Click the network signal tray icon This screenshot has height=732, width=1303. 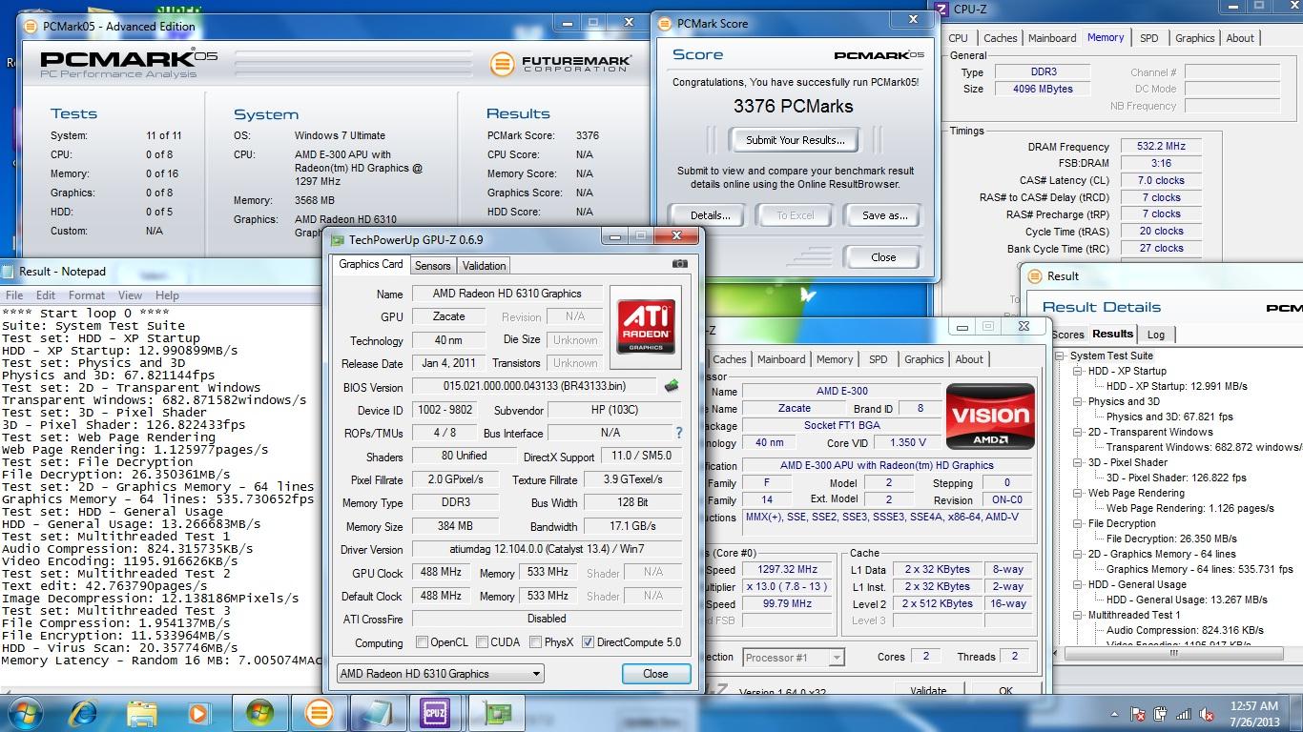pyautogui.click(x=1184, y=714)
